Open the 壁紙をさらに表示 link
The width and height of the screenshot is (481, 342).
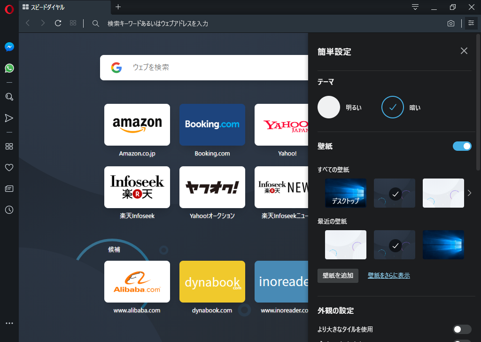click(x=388, y=276)
